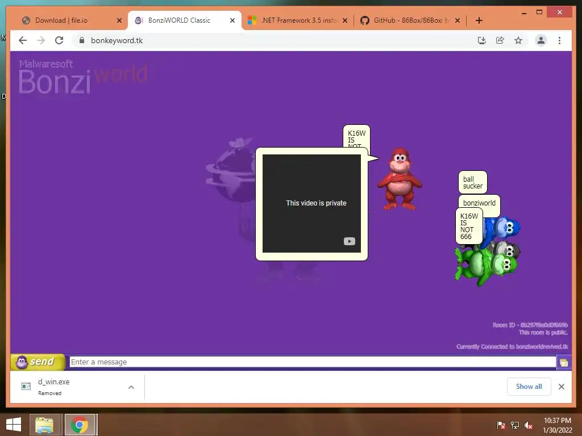The image size is (582, 436).
Task: Click the bonziworld speech bubble
Action: coord(479,203)
